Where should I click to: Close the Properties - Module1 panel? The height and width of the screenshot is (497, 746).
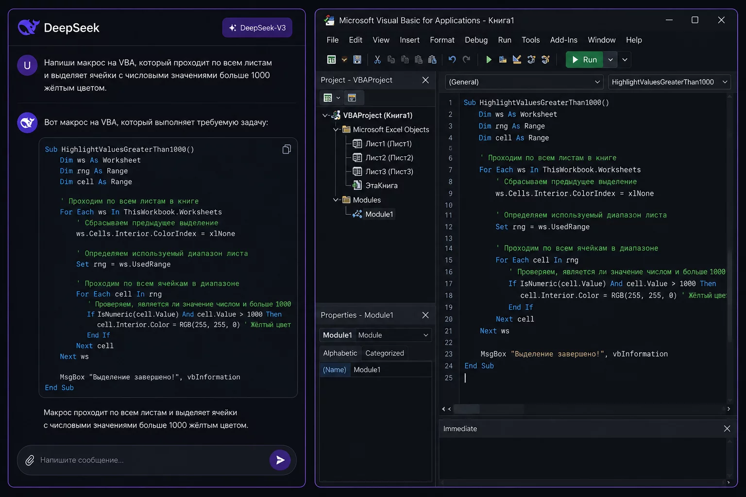coord(425,315)
